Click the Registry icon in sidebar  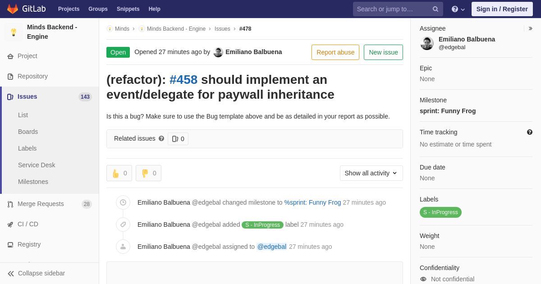10,245
